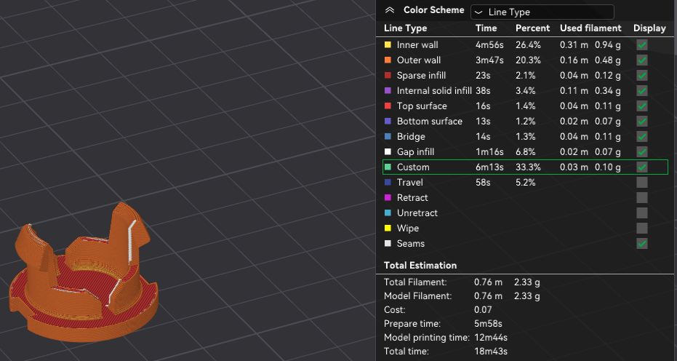Hide Top surface lines via checkbox
This screenshot has height=361, width=677.
pyautogui.click(x=642, y=106)
